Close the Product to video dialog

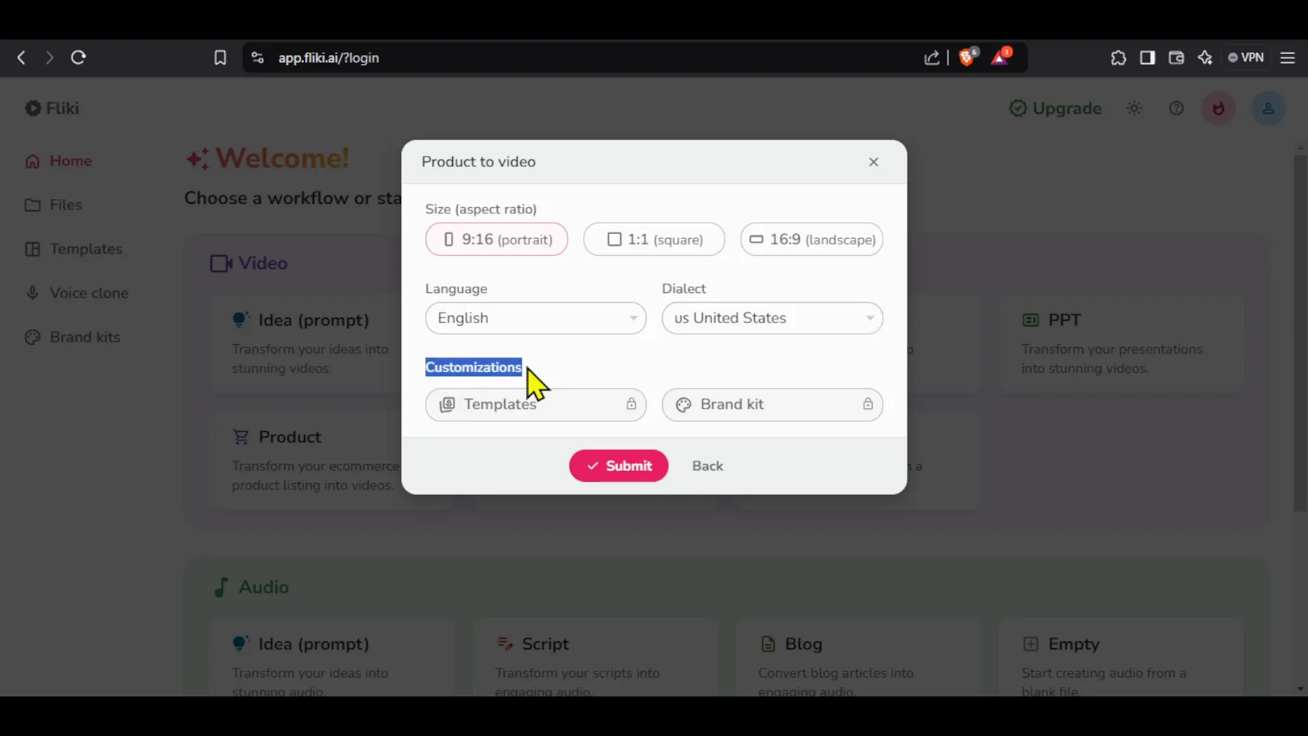pos(873,162)
